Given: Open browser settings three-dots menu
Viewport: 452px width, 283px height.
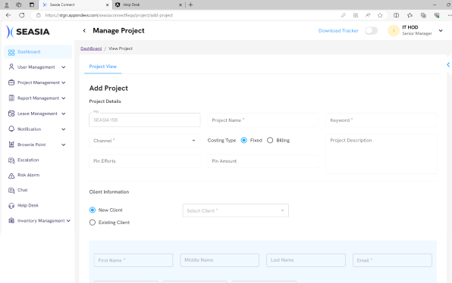Looking at the screenshot, I should [x=449, y=15].
